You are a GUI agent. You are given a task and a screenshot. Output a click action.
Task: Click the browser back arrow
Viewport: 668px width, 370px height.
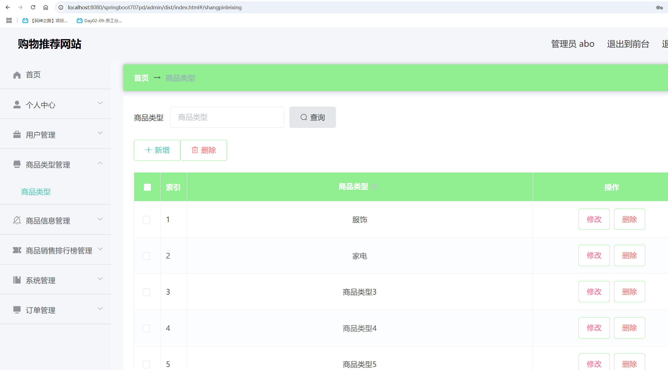click(x=8, y=7)
